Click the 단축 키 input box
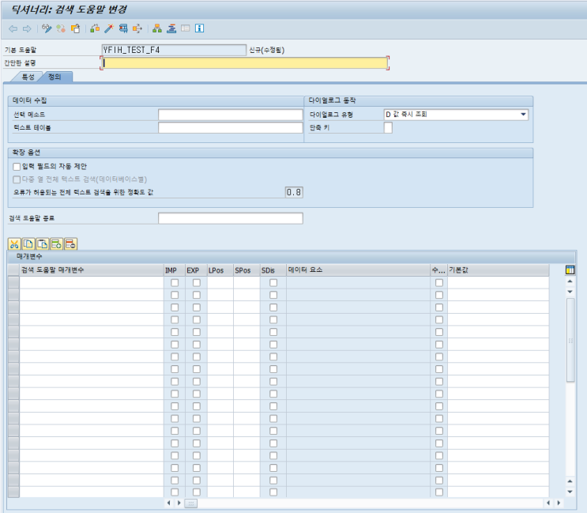 pyautogui.click(x=388, y=128)
